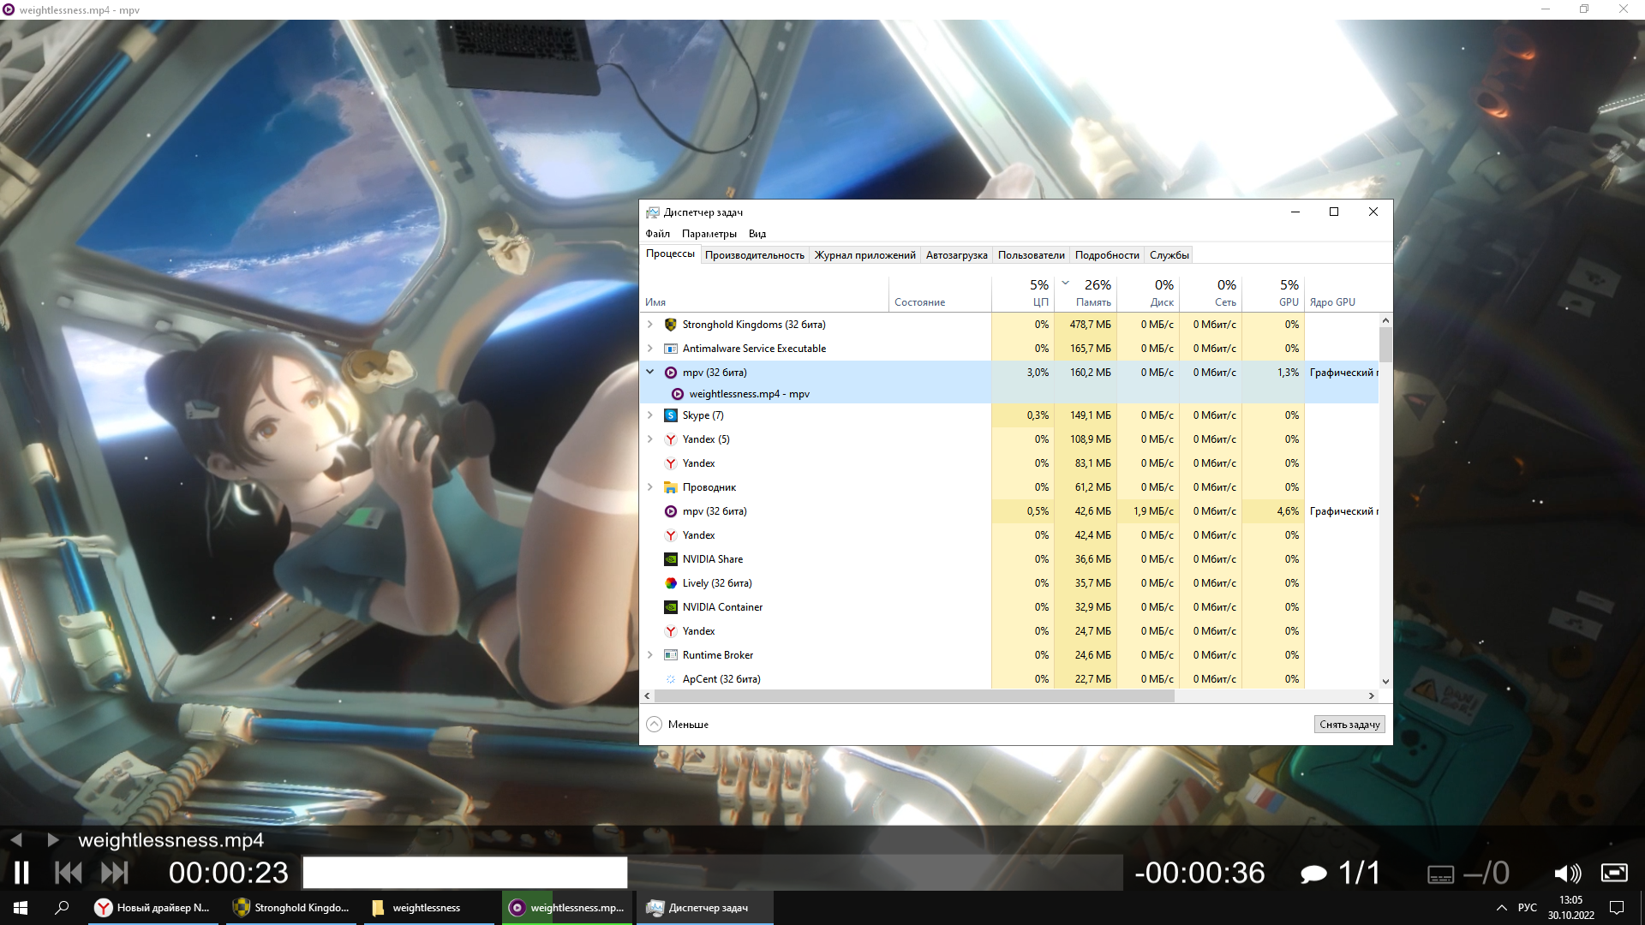Click the Снять задачу button

(1349, 725)
